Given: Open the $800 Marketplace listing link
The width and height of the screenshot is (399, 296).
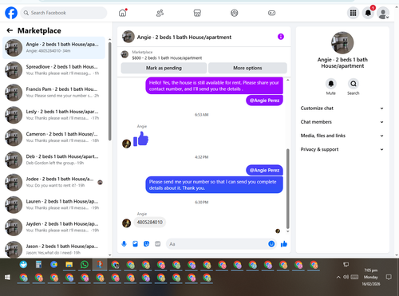Looking at the screenshot, I should [167, 57].
